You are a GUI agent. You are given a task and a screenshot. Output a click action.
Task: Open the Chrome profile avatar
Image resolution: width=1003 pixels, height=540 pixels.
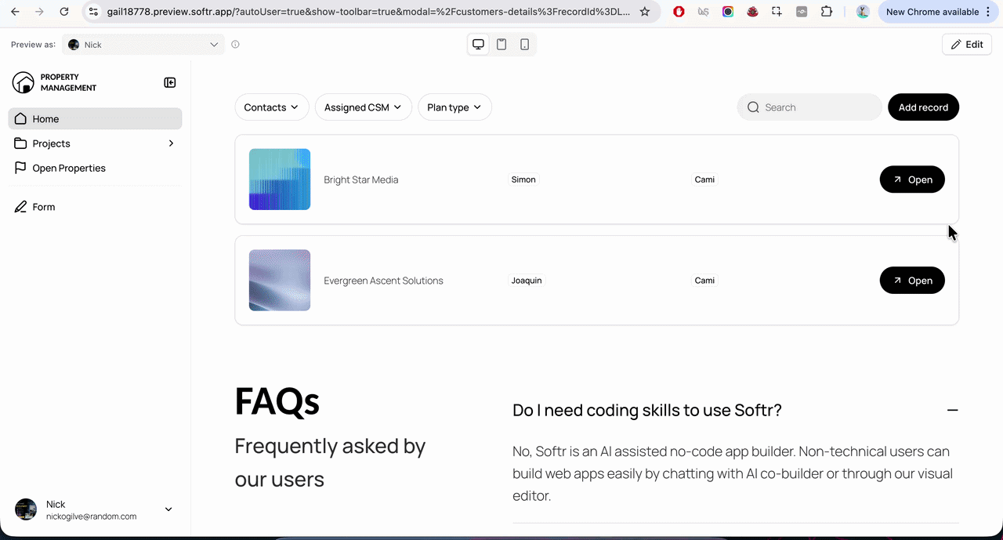pos(863,12)
